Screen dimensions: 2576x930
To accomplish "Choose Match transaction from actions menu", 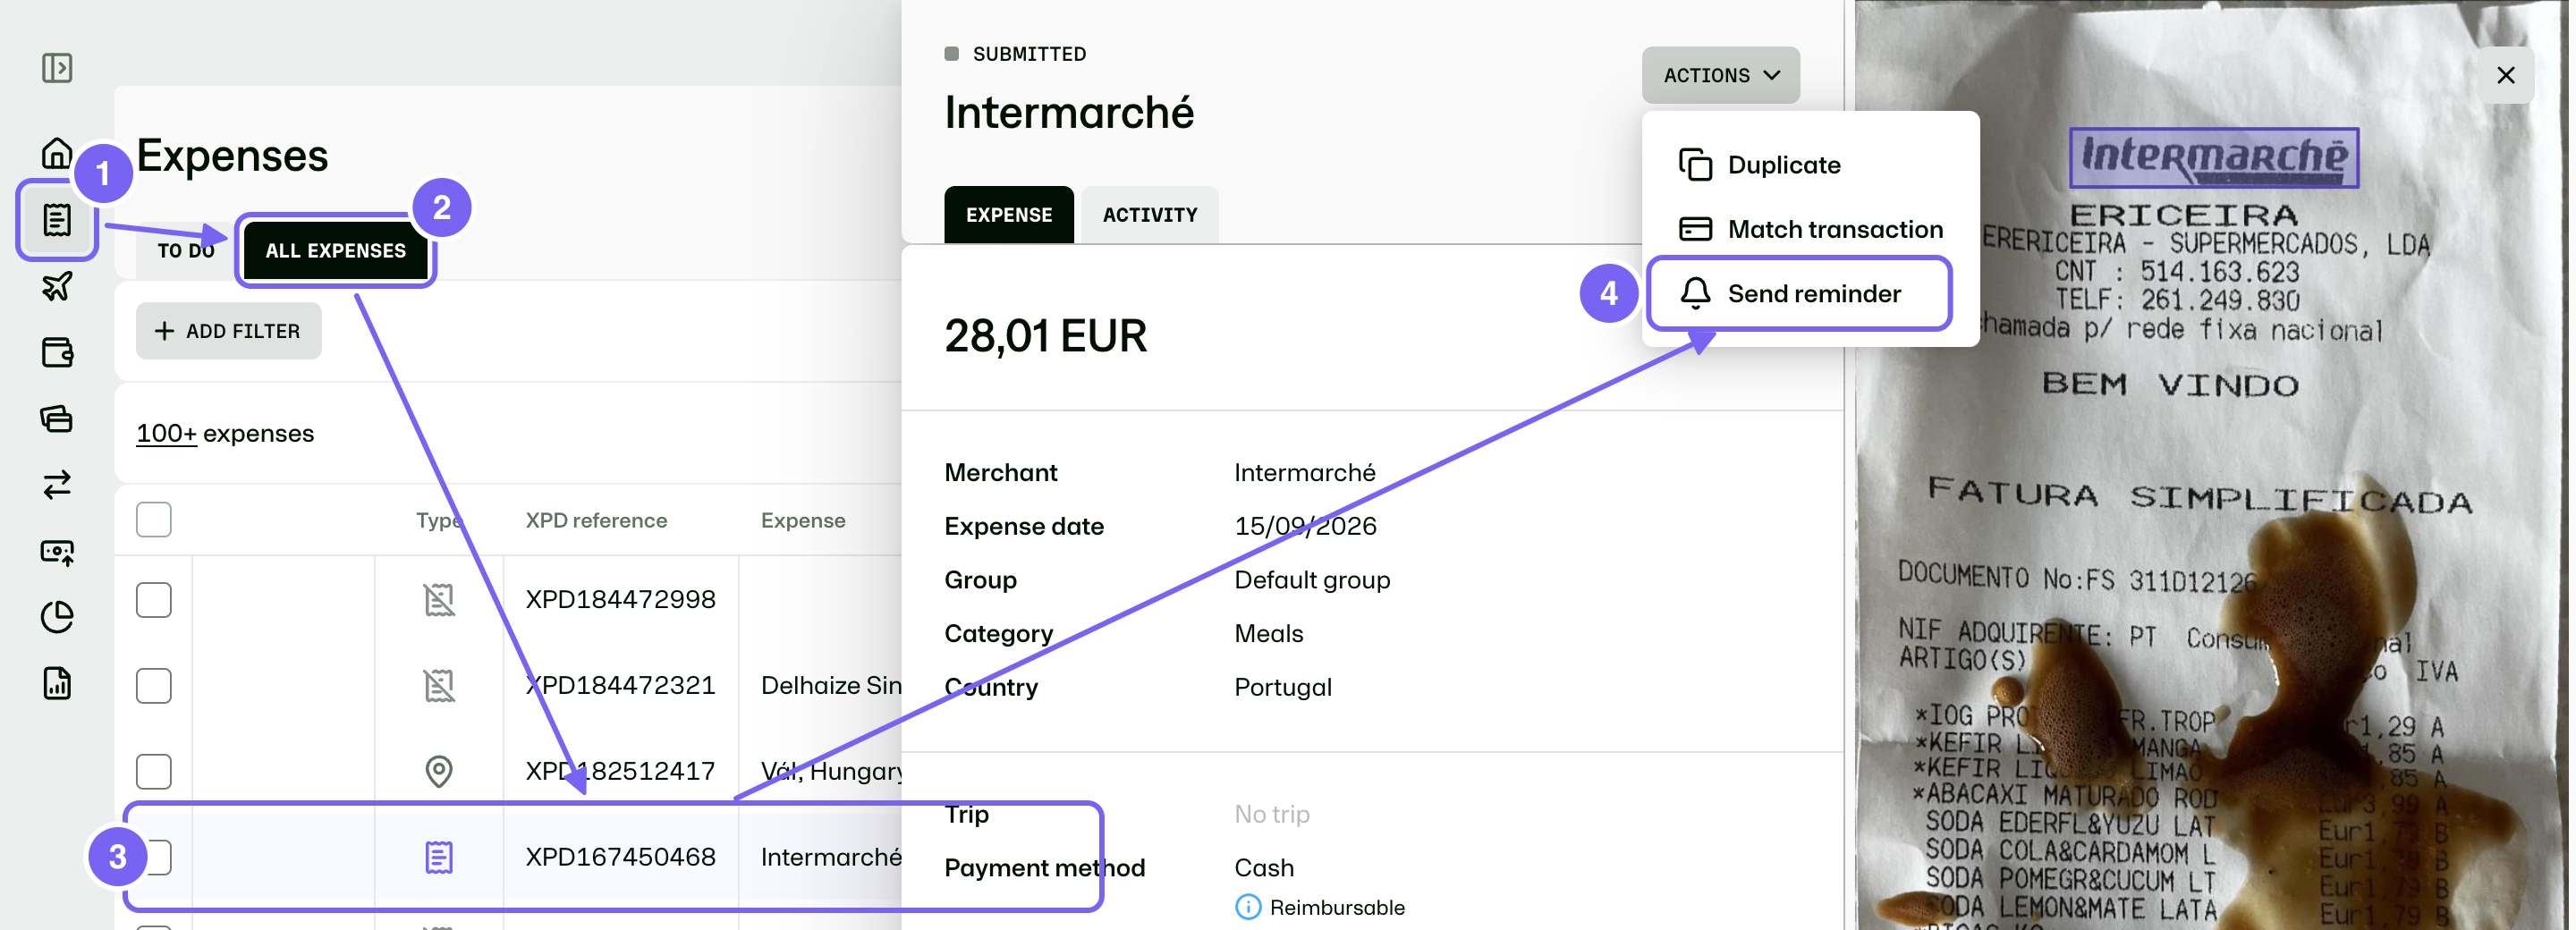I will [1810, 229].
